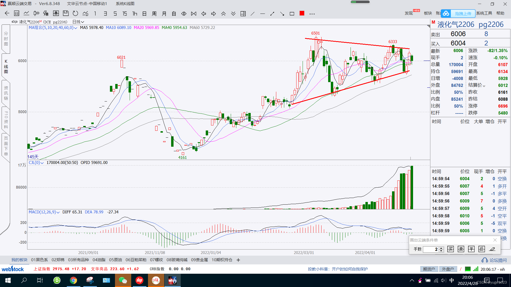
Task: Switch to 外盘户 account button
Action: [448, 269]
